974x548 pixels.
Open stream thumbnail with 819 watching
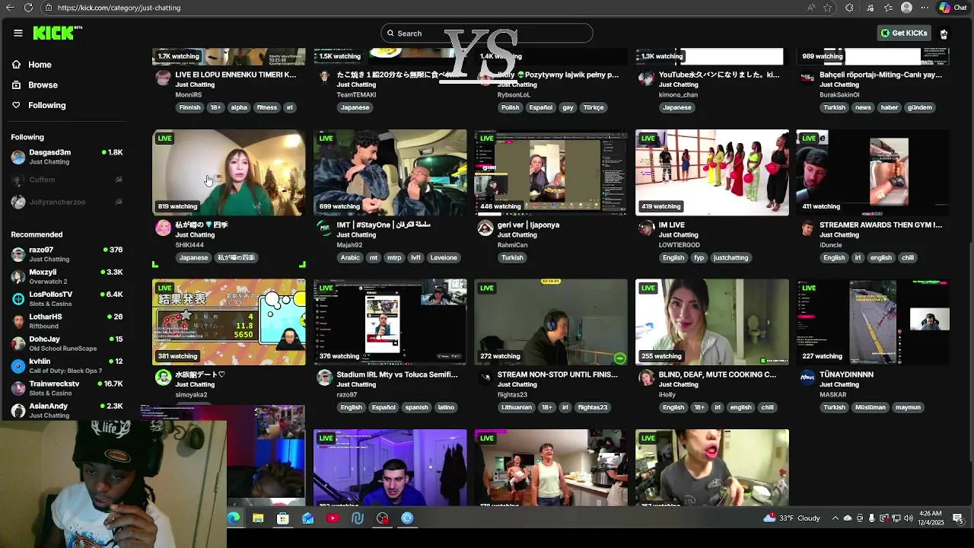click(229, 173)
